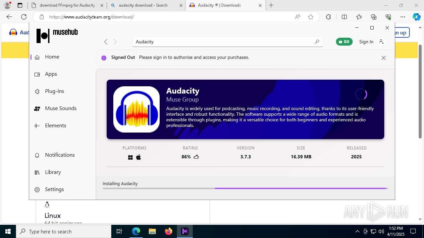The height and width of the screenshot is (238, 424).
Task: Click the Windows platform icon
Action: [x=131, y=157]
